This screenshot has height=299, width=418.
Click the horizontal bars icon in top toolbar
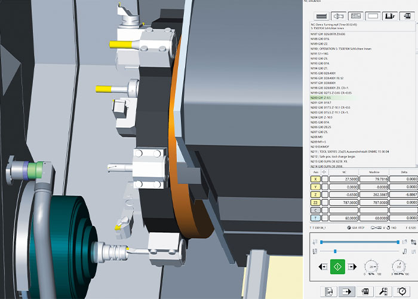(x=321, y=16)
